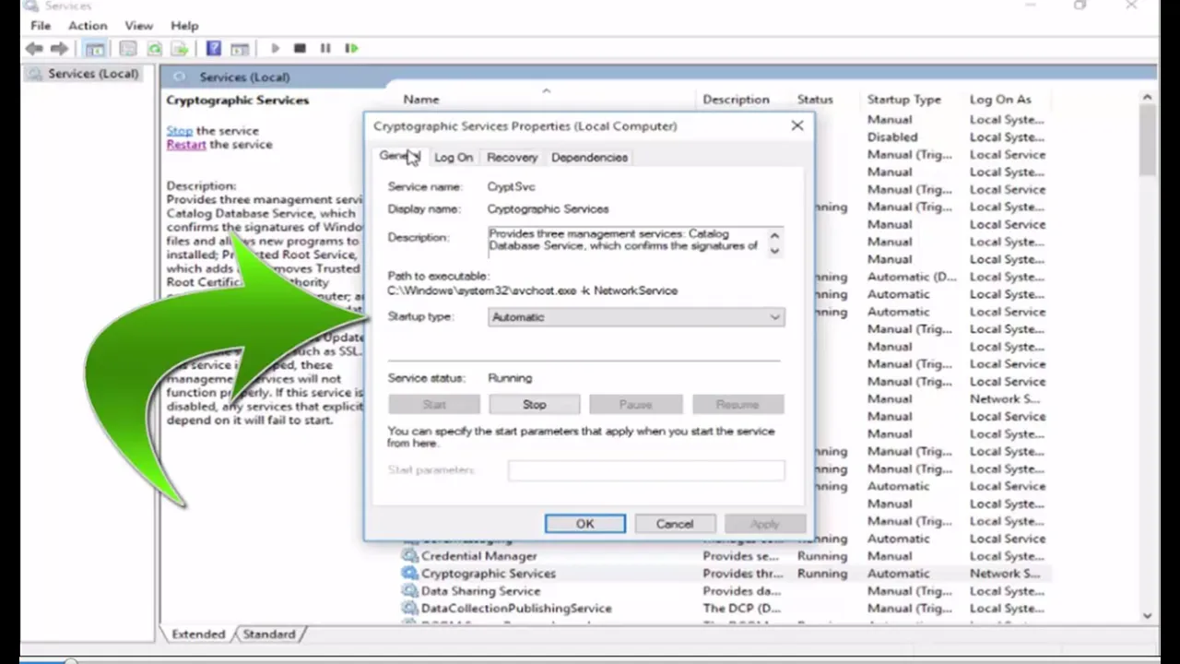Click the Start Service play icon in the toolbar
Image resolution: width=1180 pixels, height=664 pixels.
[x=275, y=48]
